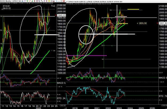Click the yellow '< 1831.92' annotation
167x109 pixels.
tap(142, 23)
